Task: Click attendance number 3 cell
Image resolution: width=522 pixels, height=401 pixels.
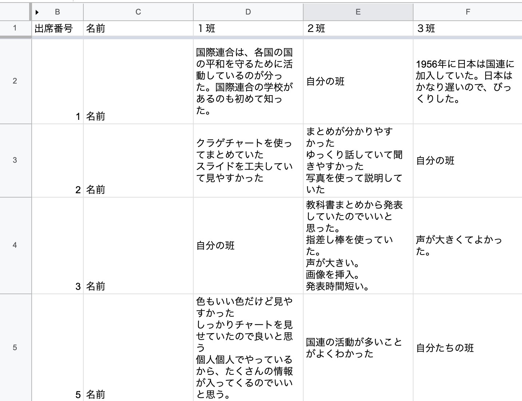Action: point(58,245)
